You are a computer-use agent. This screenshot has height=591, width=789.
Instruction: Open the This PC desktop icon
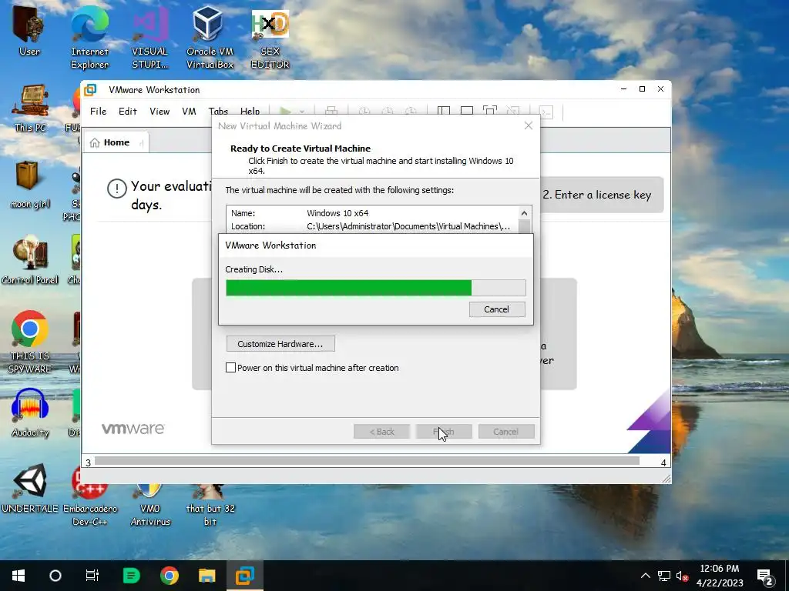(30, 109)
